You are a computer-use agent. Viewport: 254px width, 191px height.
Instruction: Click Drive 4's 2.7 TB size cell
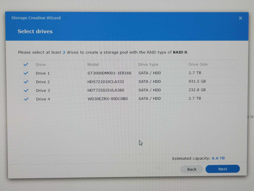click(x=195, y=98)
